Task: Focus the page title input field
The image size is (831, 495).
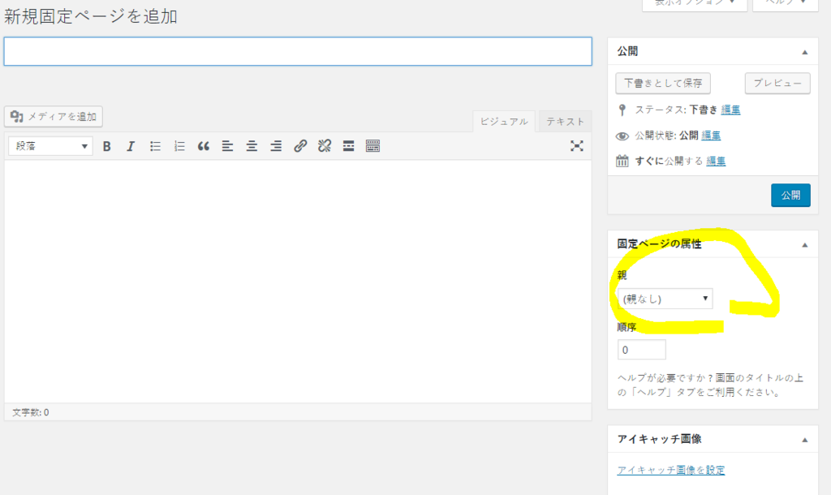Action: coord(298,51)
